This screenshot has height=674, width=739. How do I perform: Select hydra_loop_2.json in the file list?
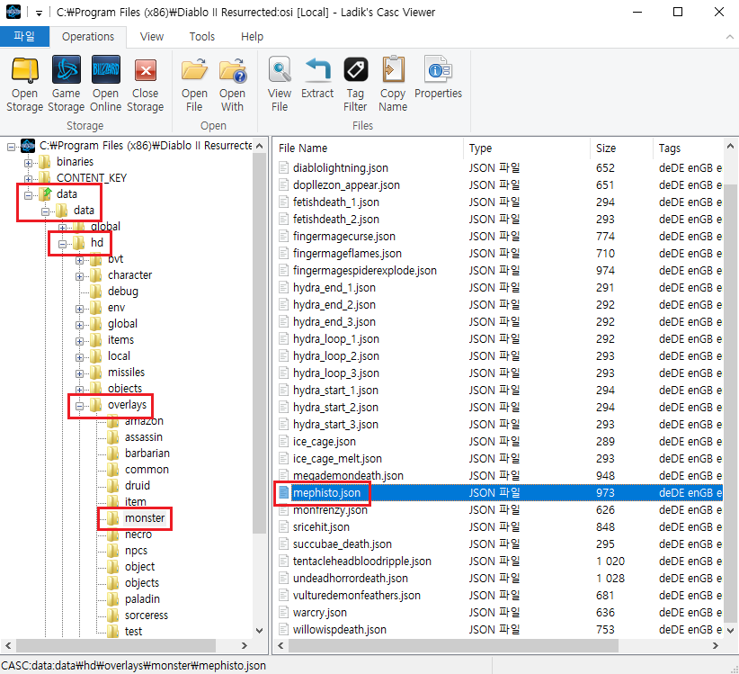336,356
